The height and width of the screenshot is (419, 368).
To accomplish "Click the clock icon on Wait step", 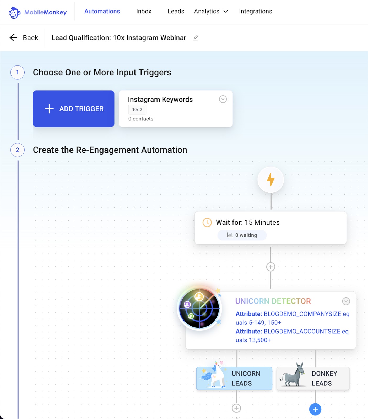I will click(207, 223).
